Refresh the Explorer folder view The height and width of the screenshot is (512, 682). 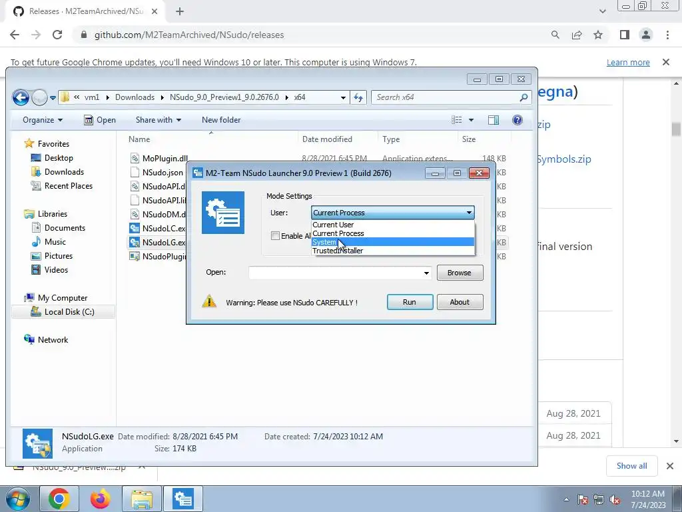coord(358,97)
